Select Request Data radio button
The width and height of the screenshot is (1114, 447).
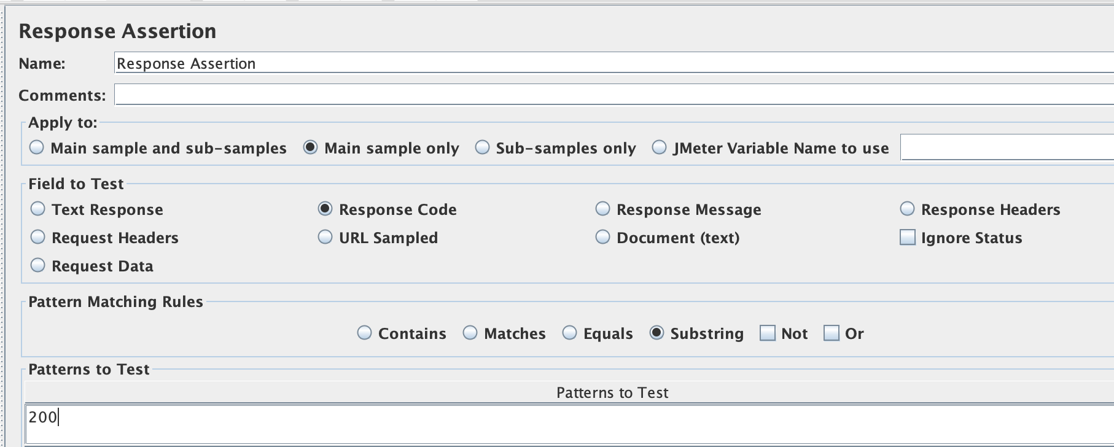tap(38, 266)
